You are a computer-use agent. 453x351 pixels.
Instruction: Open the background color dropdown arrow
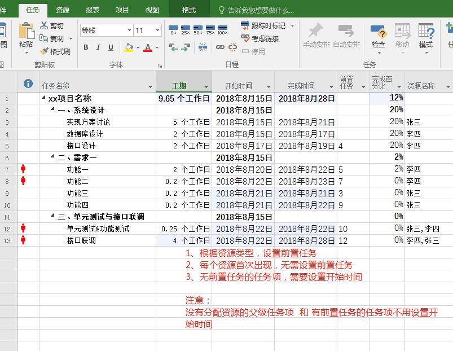138,47
